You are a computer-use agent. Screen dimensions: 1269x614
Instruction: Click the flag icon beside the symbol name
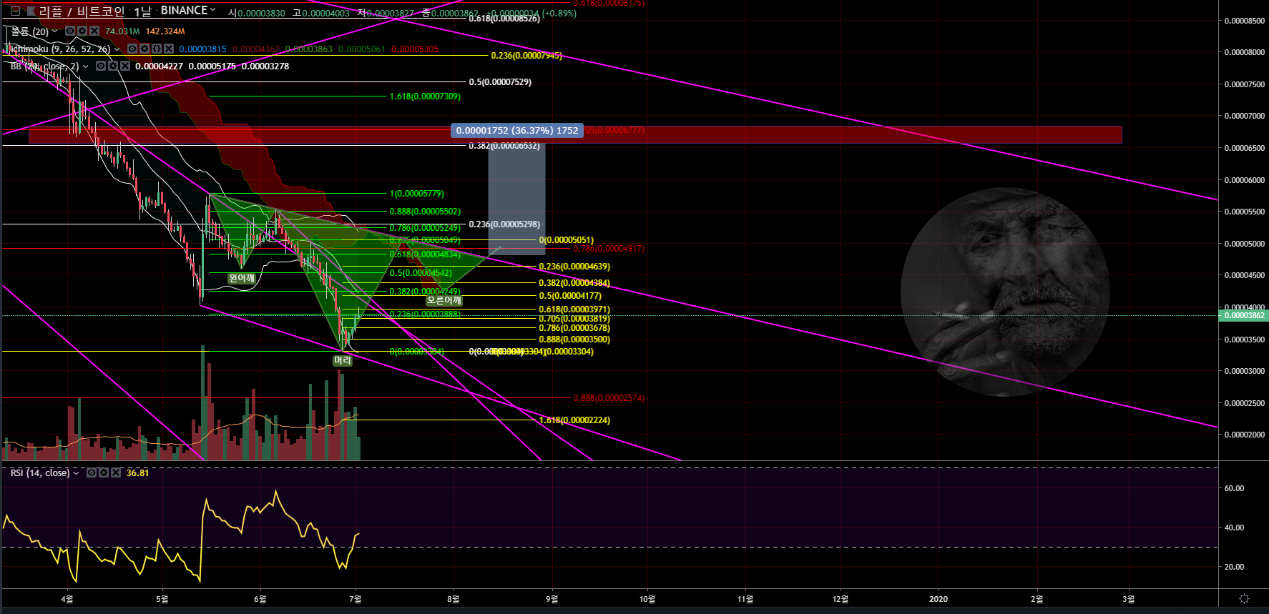point(31,11)
